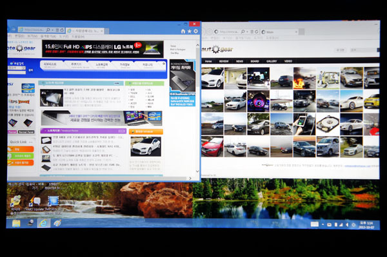Screen dimensions: 387x257
Task: Open the Tools gear in left browser
Action: coord(195,32)
